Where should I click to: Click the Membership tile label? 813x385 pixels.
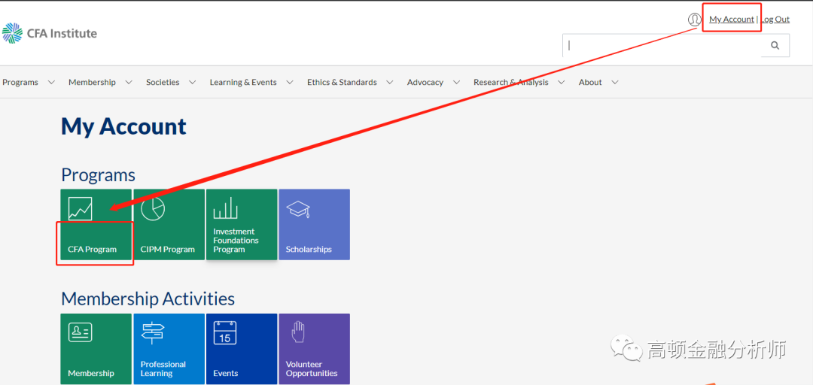91,373
